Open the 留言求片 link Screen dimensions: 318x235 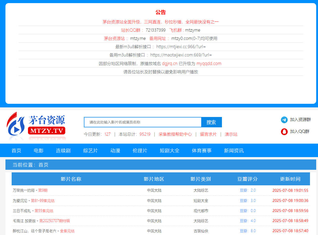click(x=208, y=134)
